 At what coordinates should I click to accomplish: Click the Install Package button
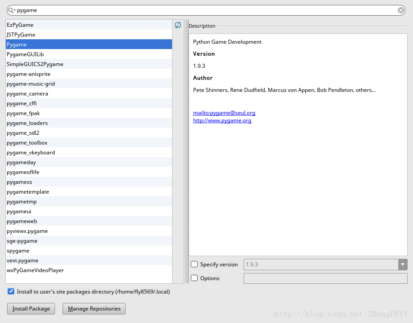coord(31,309)
